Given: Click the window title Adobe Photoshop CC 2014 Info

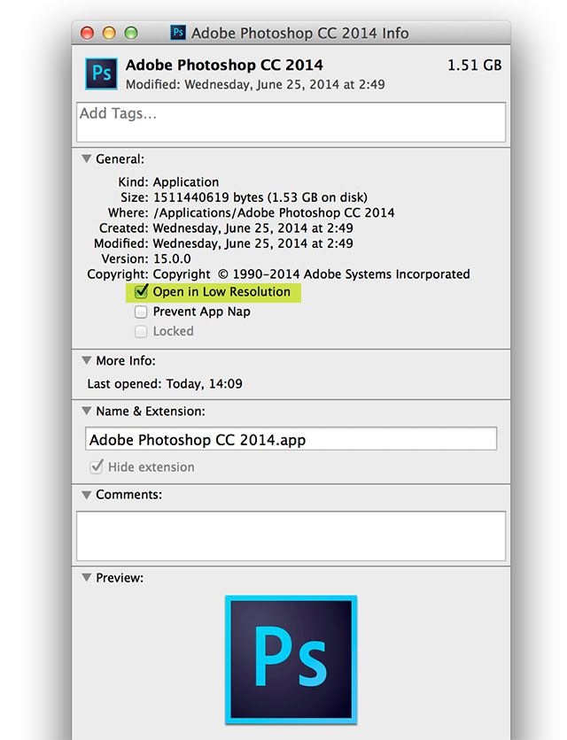Looking at the screenshot, I should pos(300,33).
